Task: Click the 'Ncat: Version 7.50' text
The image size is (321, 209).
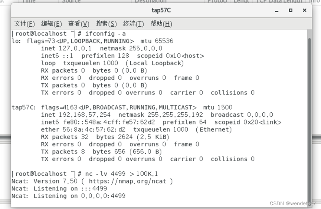Action: click(x=45, y=181)
